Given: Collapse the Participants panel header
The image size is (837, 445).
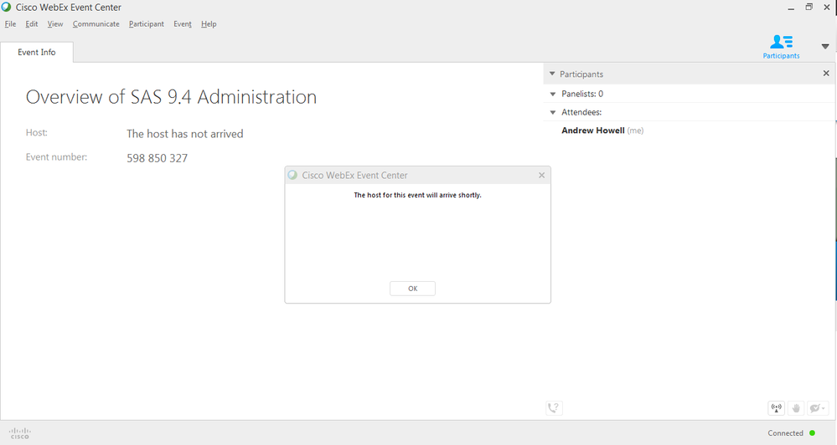Looking at the screenshot, I should tap(552, 74).
